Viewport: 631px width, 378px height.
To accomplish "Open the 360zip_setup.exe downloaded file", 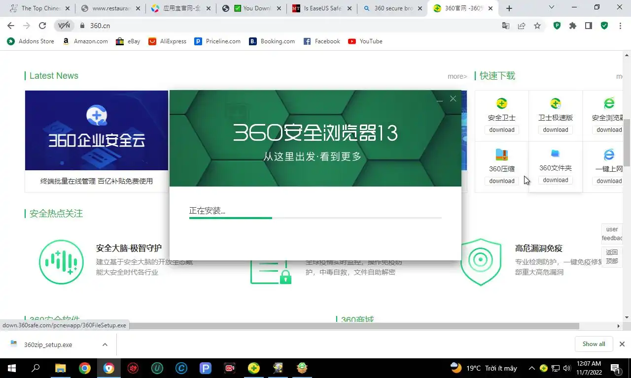I will [48, 345].
